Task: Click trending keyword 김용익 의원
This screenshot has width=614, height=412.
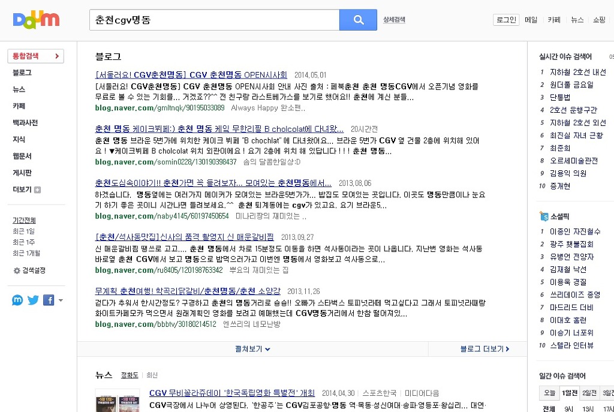Action: 568,173
